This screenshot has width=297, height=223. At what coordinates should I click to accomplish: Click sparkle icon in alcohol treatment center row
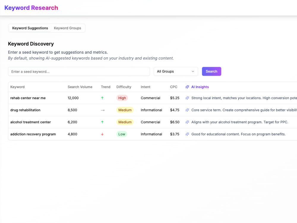click(x=187, y=122)
